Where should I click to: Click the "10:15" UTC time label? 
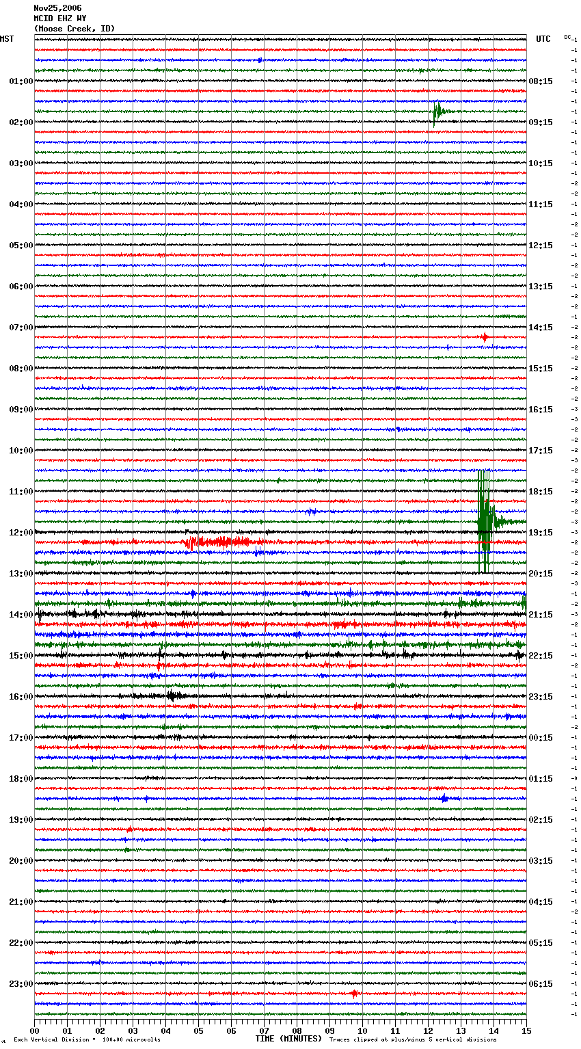541,163
